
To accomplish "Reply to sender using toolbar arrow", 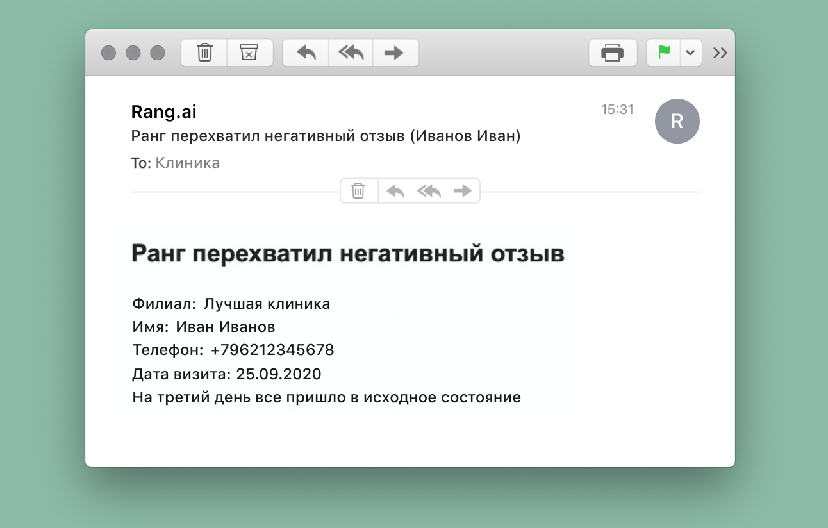I will [x=306, y=53].
